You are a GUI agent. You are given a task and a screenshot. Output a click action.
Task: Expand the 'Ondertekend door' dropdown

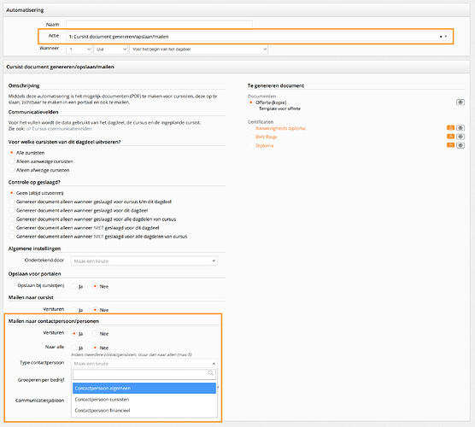click(144, 261)
